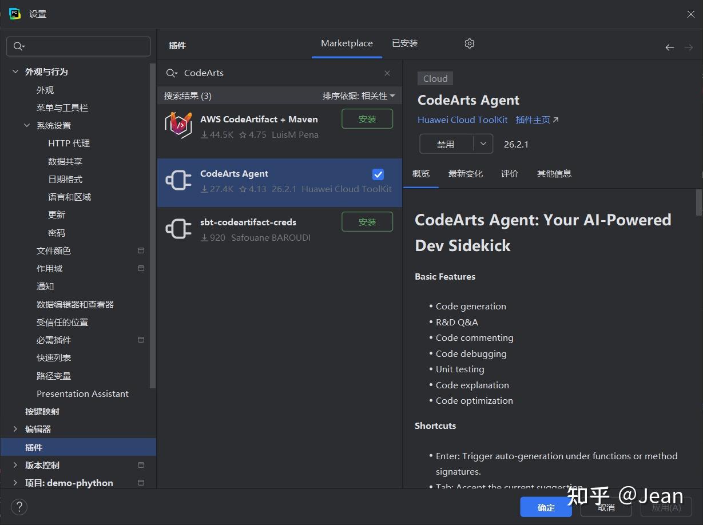
Task: Click the CodeArts Agent plug icon
Action: click(178, 181)
